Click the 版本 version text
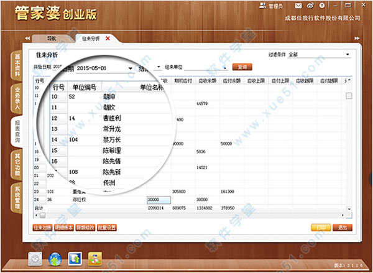The width and height of the screenshot is (373, 273). tap(348, 266)
